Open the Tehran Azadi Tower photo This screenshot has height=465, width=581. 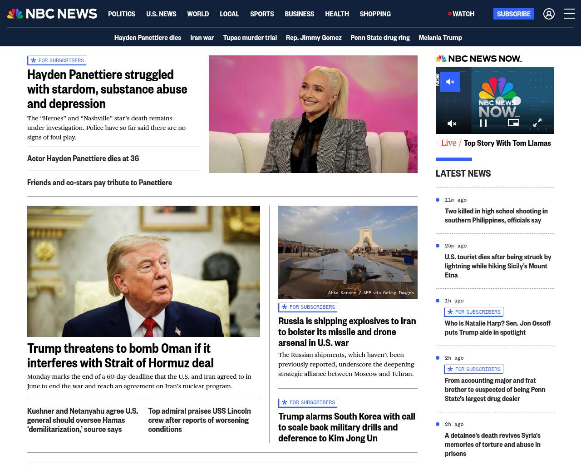pyautogui.click(x=348, y=252)
